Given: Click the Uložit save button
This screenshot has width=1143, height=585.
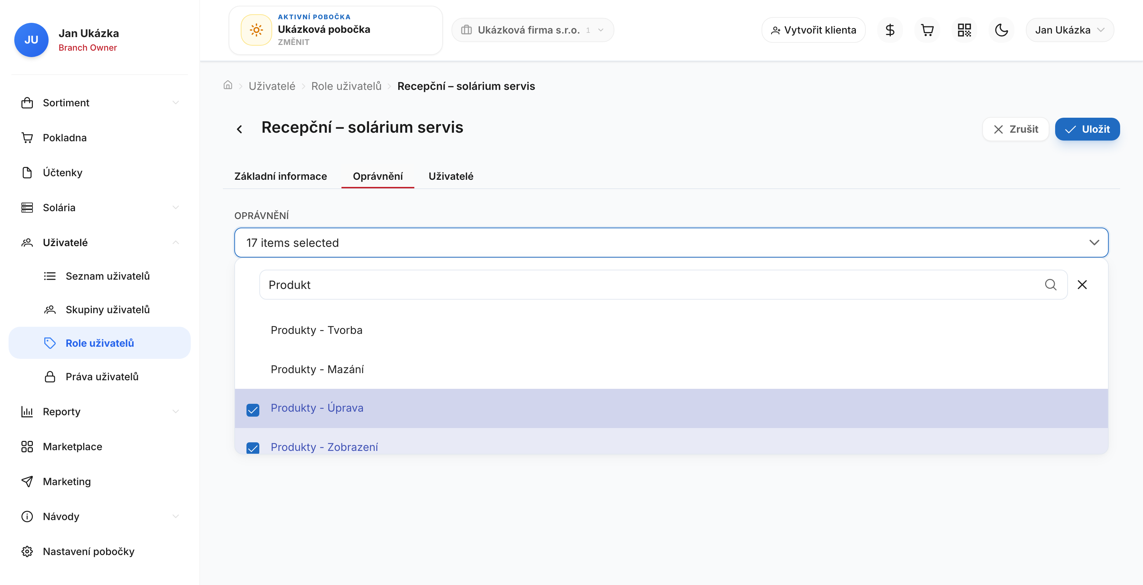Looking at the screenshot, I should (x=1087, y=129).
